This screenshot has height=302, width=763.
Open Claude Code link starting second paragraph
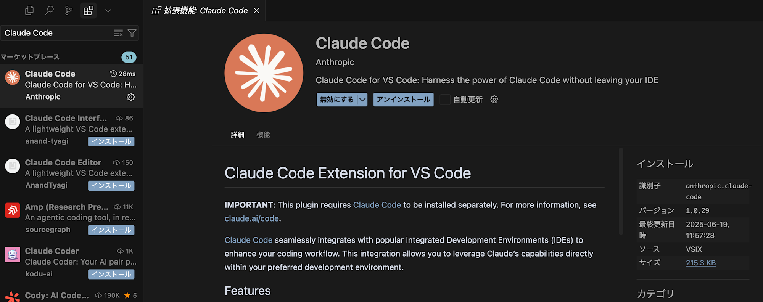click(248, 240)
